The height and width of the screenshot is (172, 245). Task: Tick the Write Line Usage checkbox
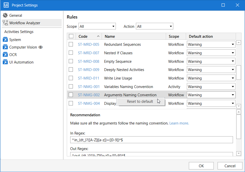coord(71,78)
